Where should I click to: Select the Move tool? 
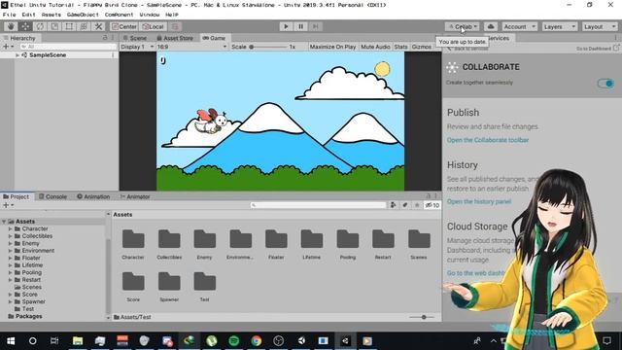(x=25, y=26)
